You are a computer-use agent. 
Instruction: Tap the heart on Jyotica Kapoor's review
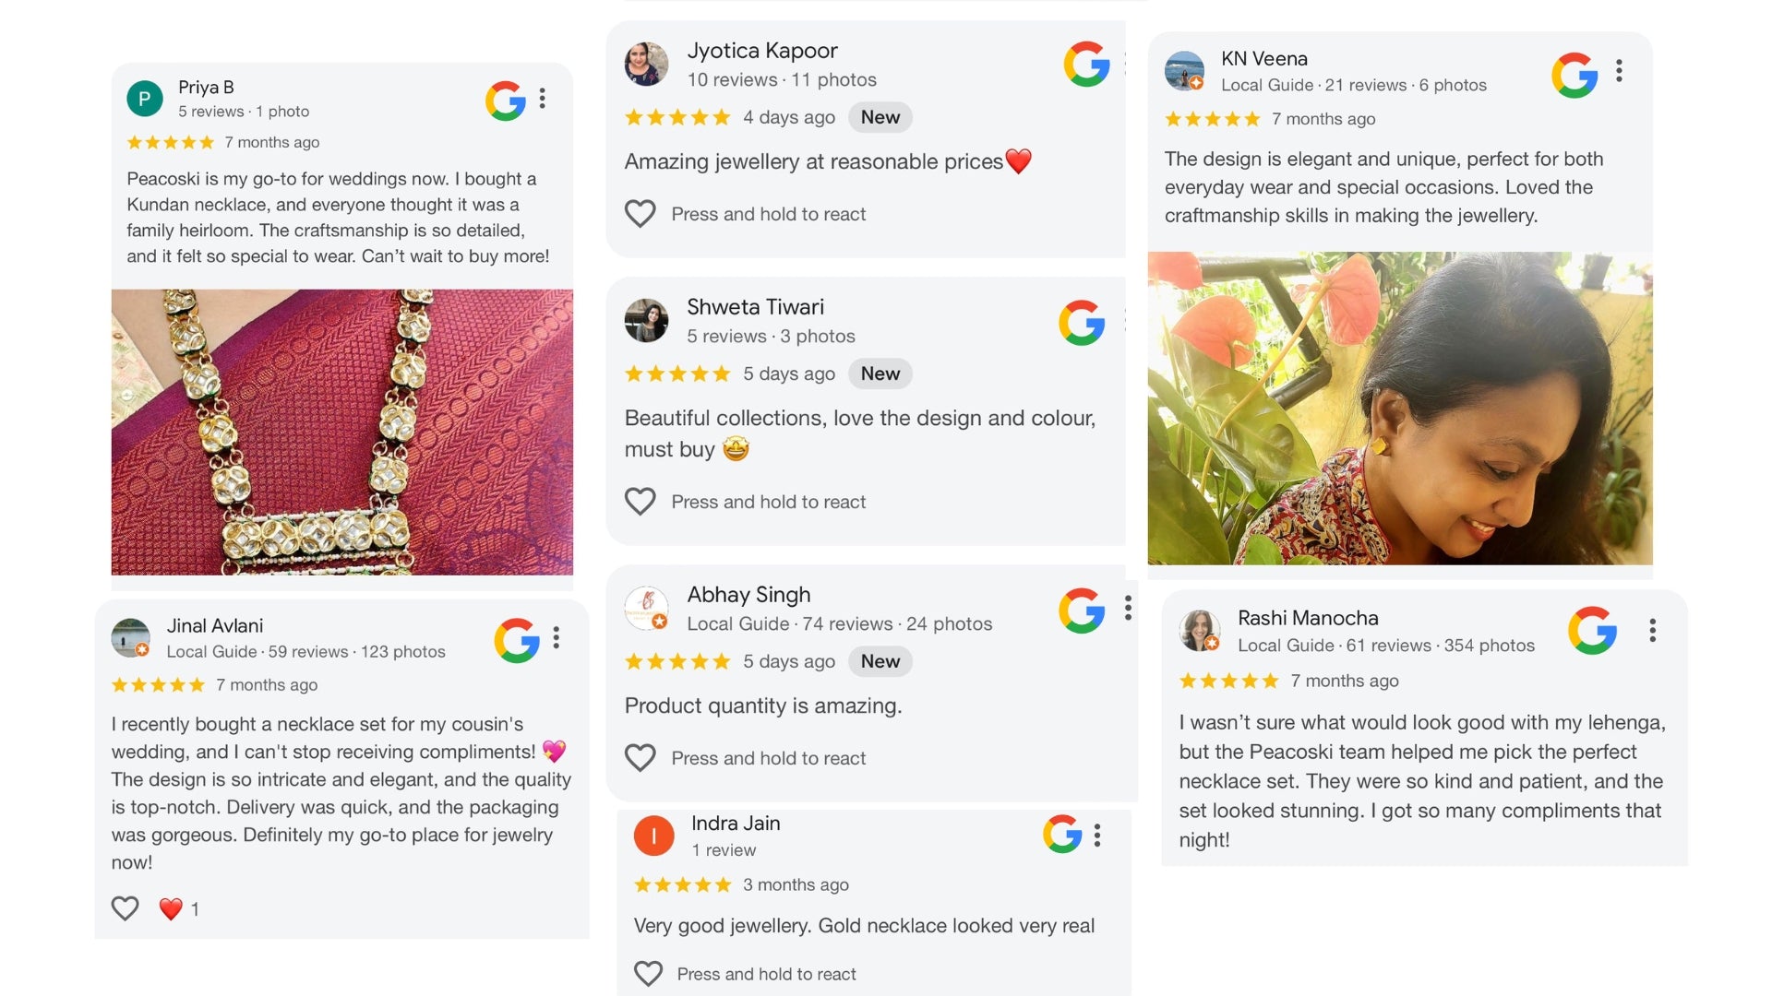click(x=641, y=214)
